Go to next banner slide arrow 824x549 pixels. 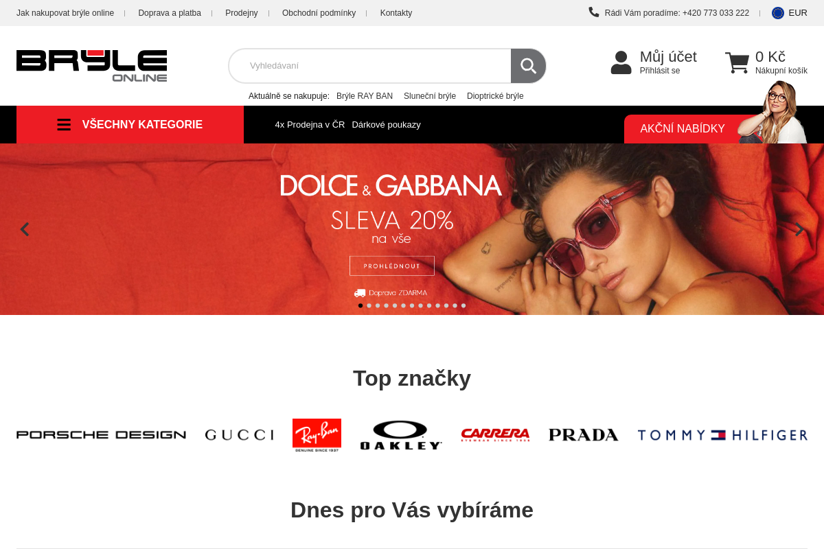point(799,229)
